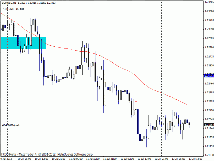214x161 pixels.
Task: Click the 1.22045 price scale label
Action: [209, 119]
